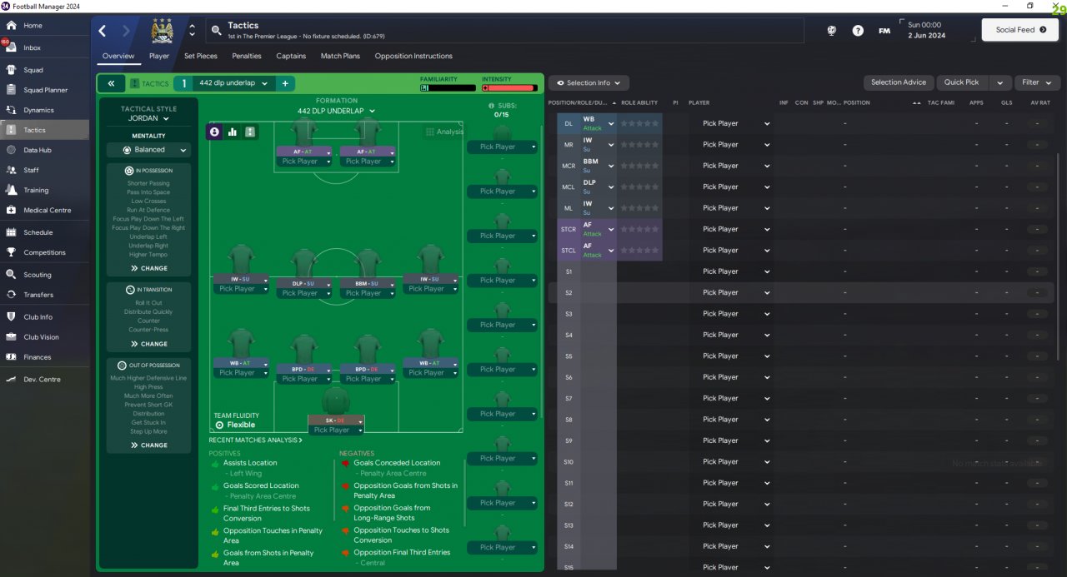1067x577 pixels.
Task: Open Dev. Centre sidebar icon
Action: (x=11, y=380)
